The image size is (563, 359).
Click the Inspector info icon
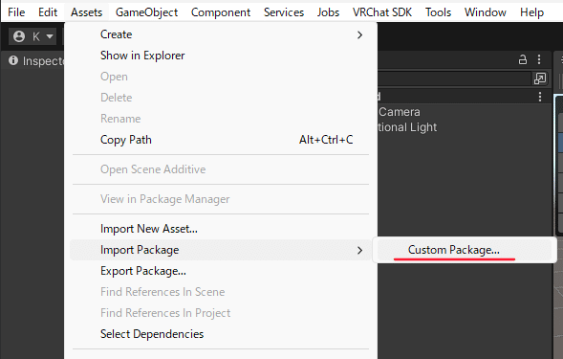13,60
